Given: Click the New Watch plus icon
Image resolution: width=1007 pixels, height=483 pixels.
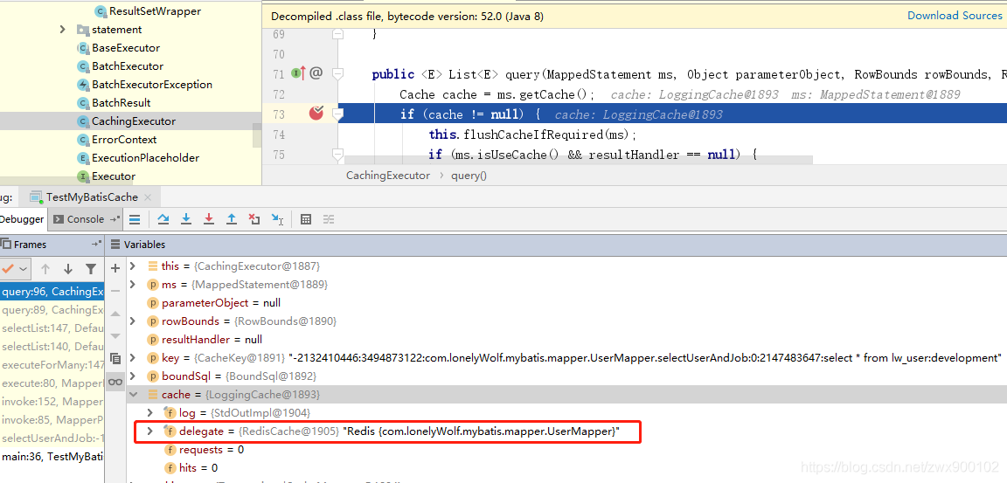Looking at the screenshot, I should pyautogui.click(x=115, y=268).
